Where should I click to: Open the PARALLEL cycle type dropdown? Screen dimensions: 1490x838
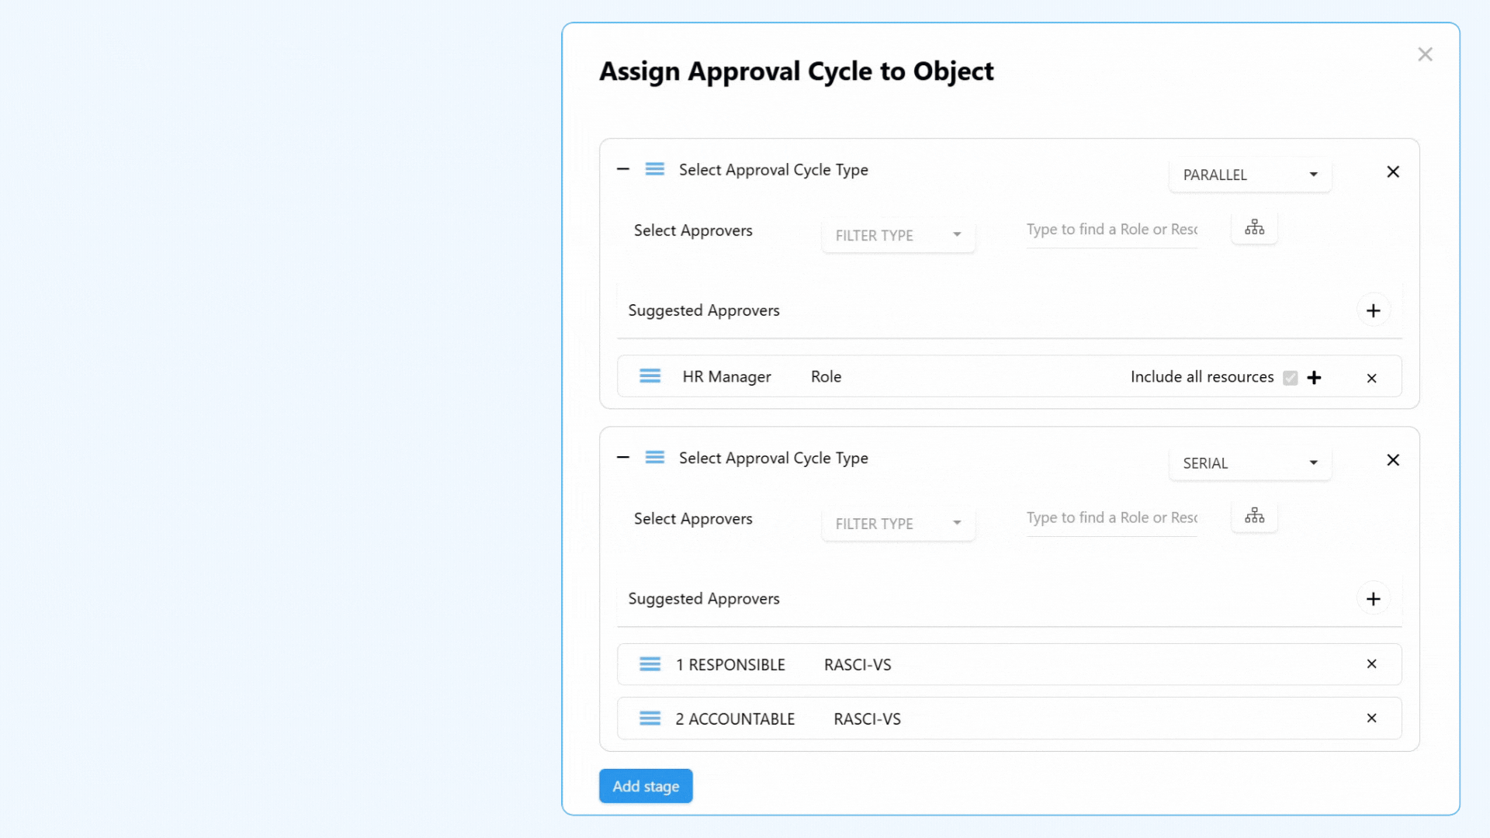point(1249,175)
